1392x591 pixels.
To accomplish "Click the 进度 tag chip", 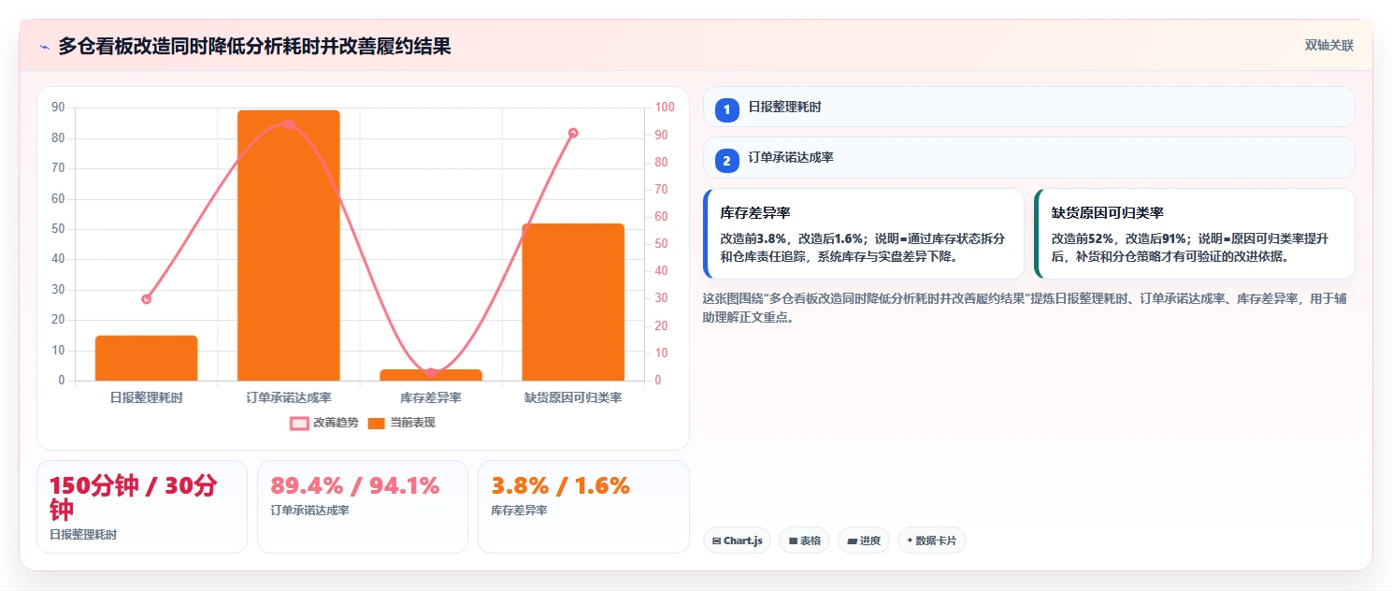I will tap(864, 541).
